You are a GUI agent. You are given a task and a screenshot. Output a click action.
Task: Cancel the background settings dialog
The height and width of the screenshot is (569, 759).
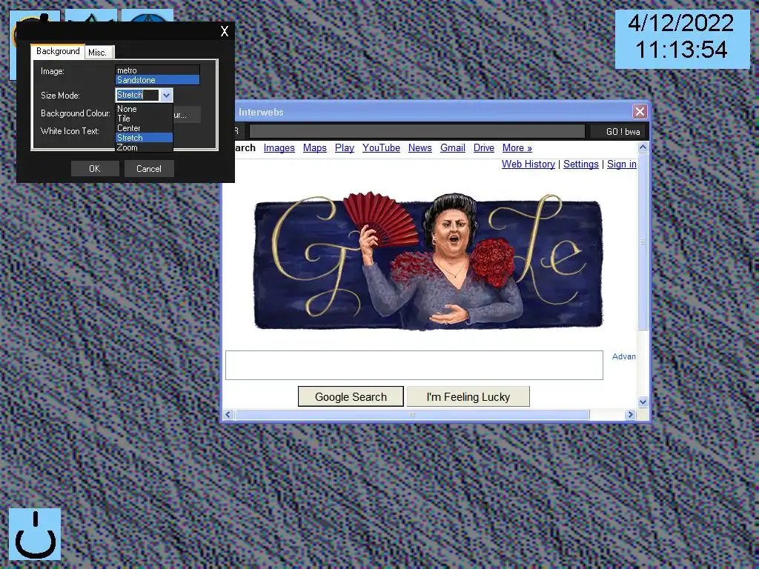click(148, 169)
